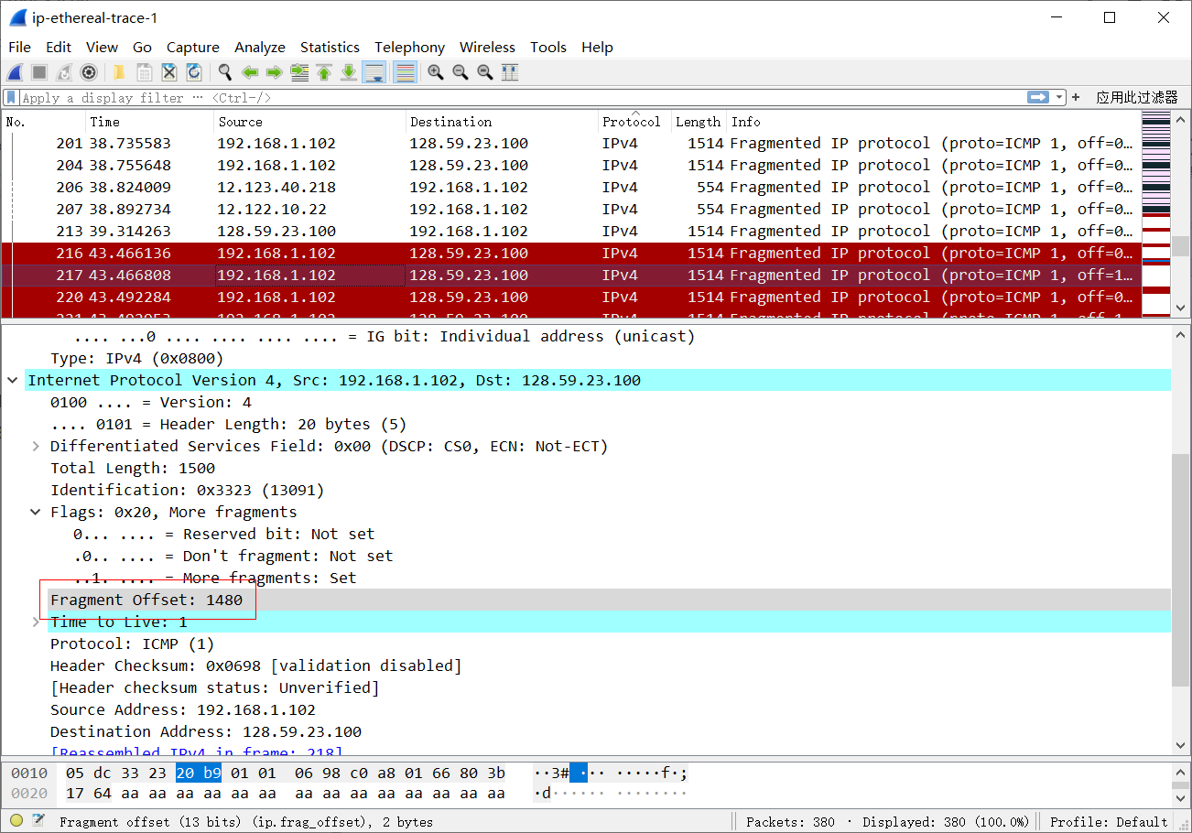Sort by the Destination column header
Image resolution: width=1192 pixels, height=833 pixels.
coord(502,122)
